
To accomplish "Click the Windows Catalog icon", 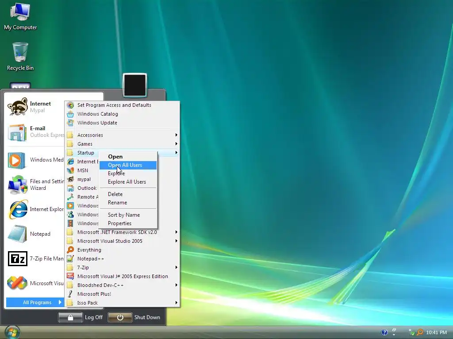I will 70,114.
